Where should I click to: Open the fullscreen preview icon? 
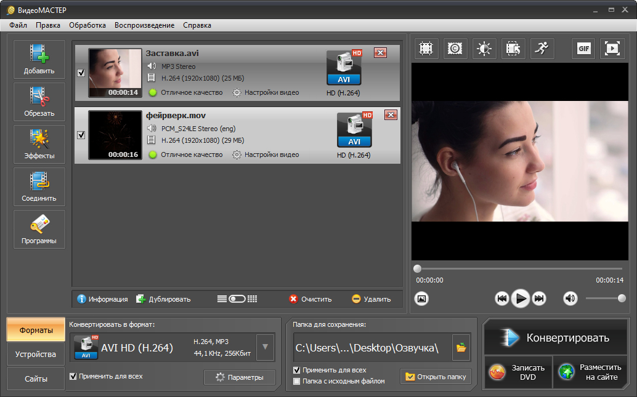pos(612,49)
